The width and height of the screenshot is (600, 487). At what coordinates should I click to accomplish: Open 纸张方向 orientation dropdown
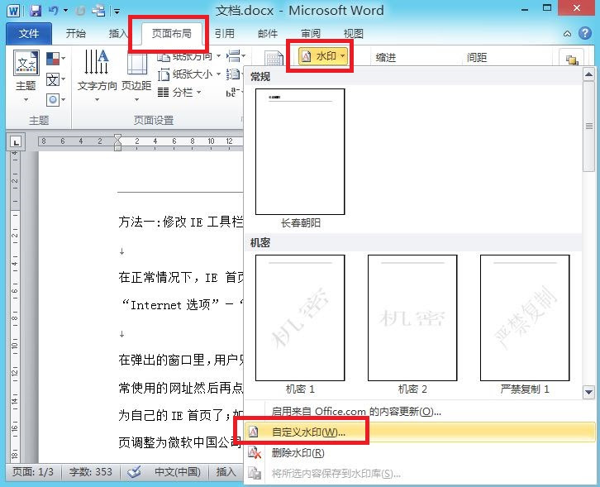click(x=189, y=57)
